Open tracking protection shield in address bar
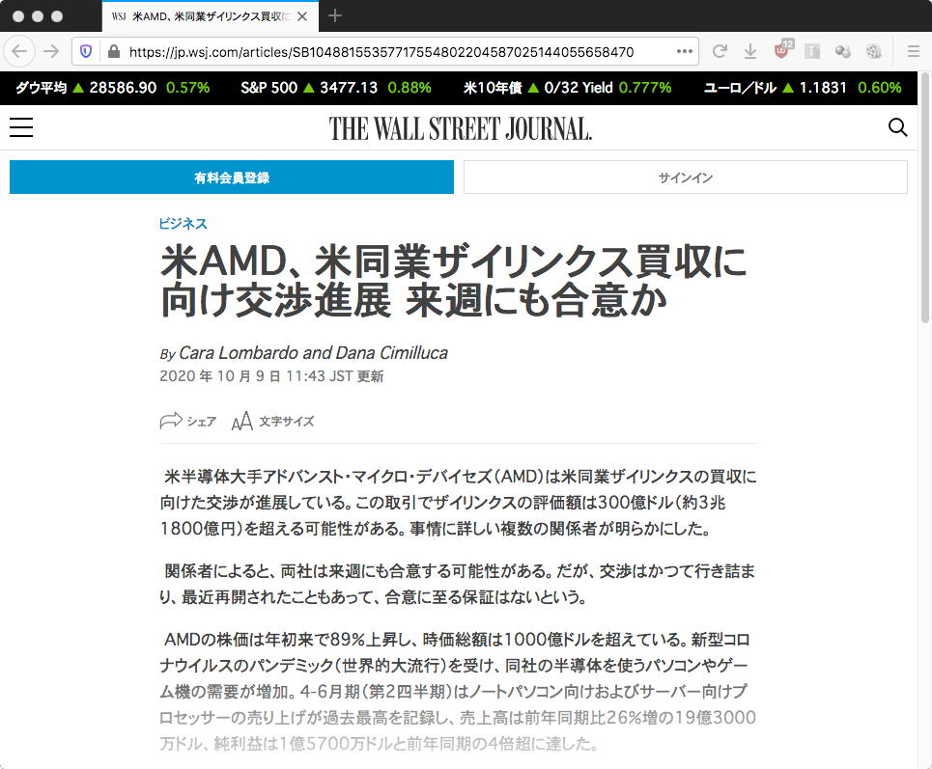The image size is (932, 769). (86, 52)
